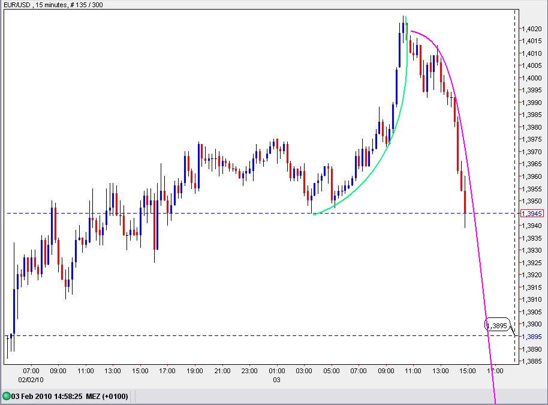This screenshot has width=548, height=405.
Task: Click the 1,3885 label at axis bottom
Action: pyautogui.click(x=531, y=361)
